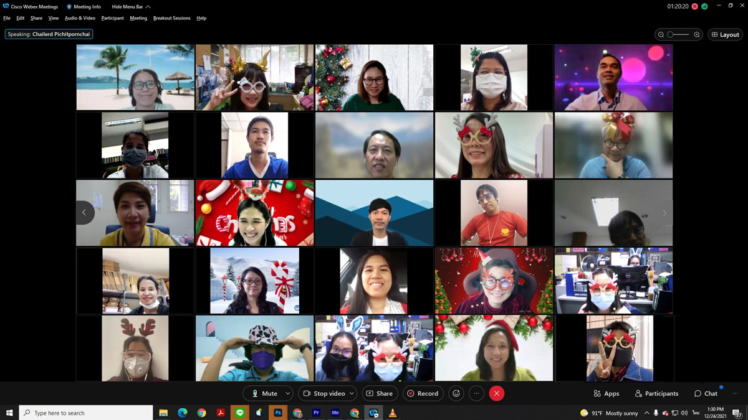Open Photoshop from the taskbar
Viewport: 748px width, 420px height.
tap(278, 413)
